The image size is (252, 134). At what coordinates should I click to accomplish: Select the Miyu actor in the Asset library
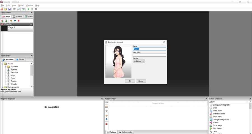[11, 75]
